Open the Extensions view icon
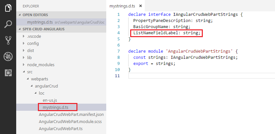Viewport: 275px width, 134px height. click(8, 73)
